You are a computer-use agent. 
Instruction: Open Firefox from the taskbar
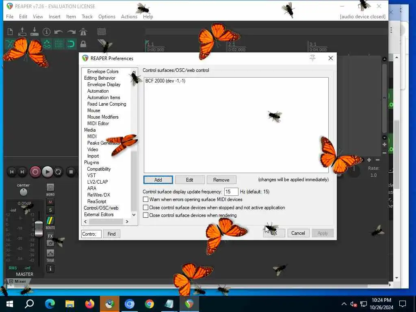click(x=90, y=304)
